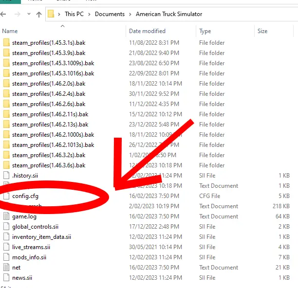Click file icon of news.sii
This screenshot has height=288, width=298.
(6, 278)
